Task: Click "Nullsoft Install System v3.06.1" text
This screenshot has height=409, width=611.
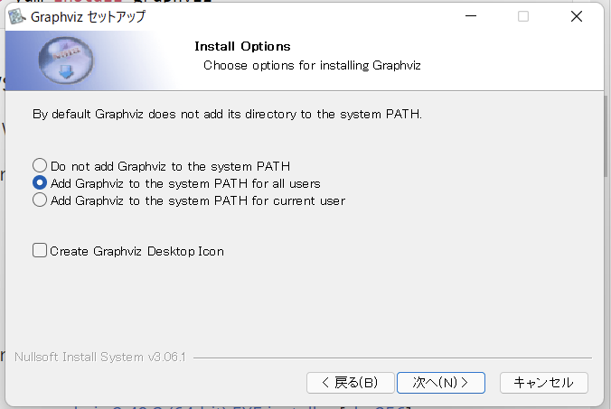Action: [x=100, y=357]
